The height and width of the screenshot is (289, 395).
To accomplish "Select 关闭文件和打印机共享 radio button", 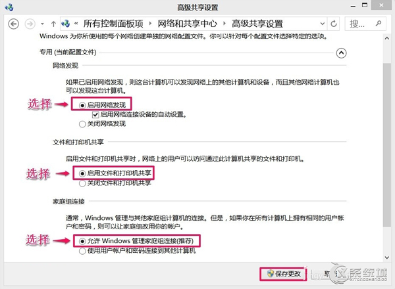I will click(x=82, y=183).
